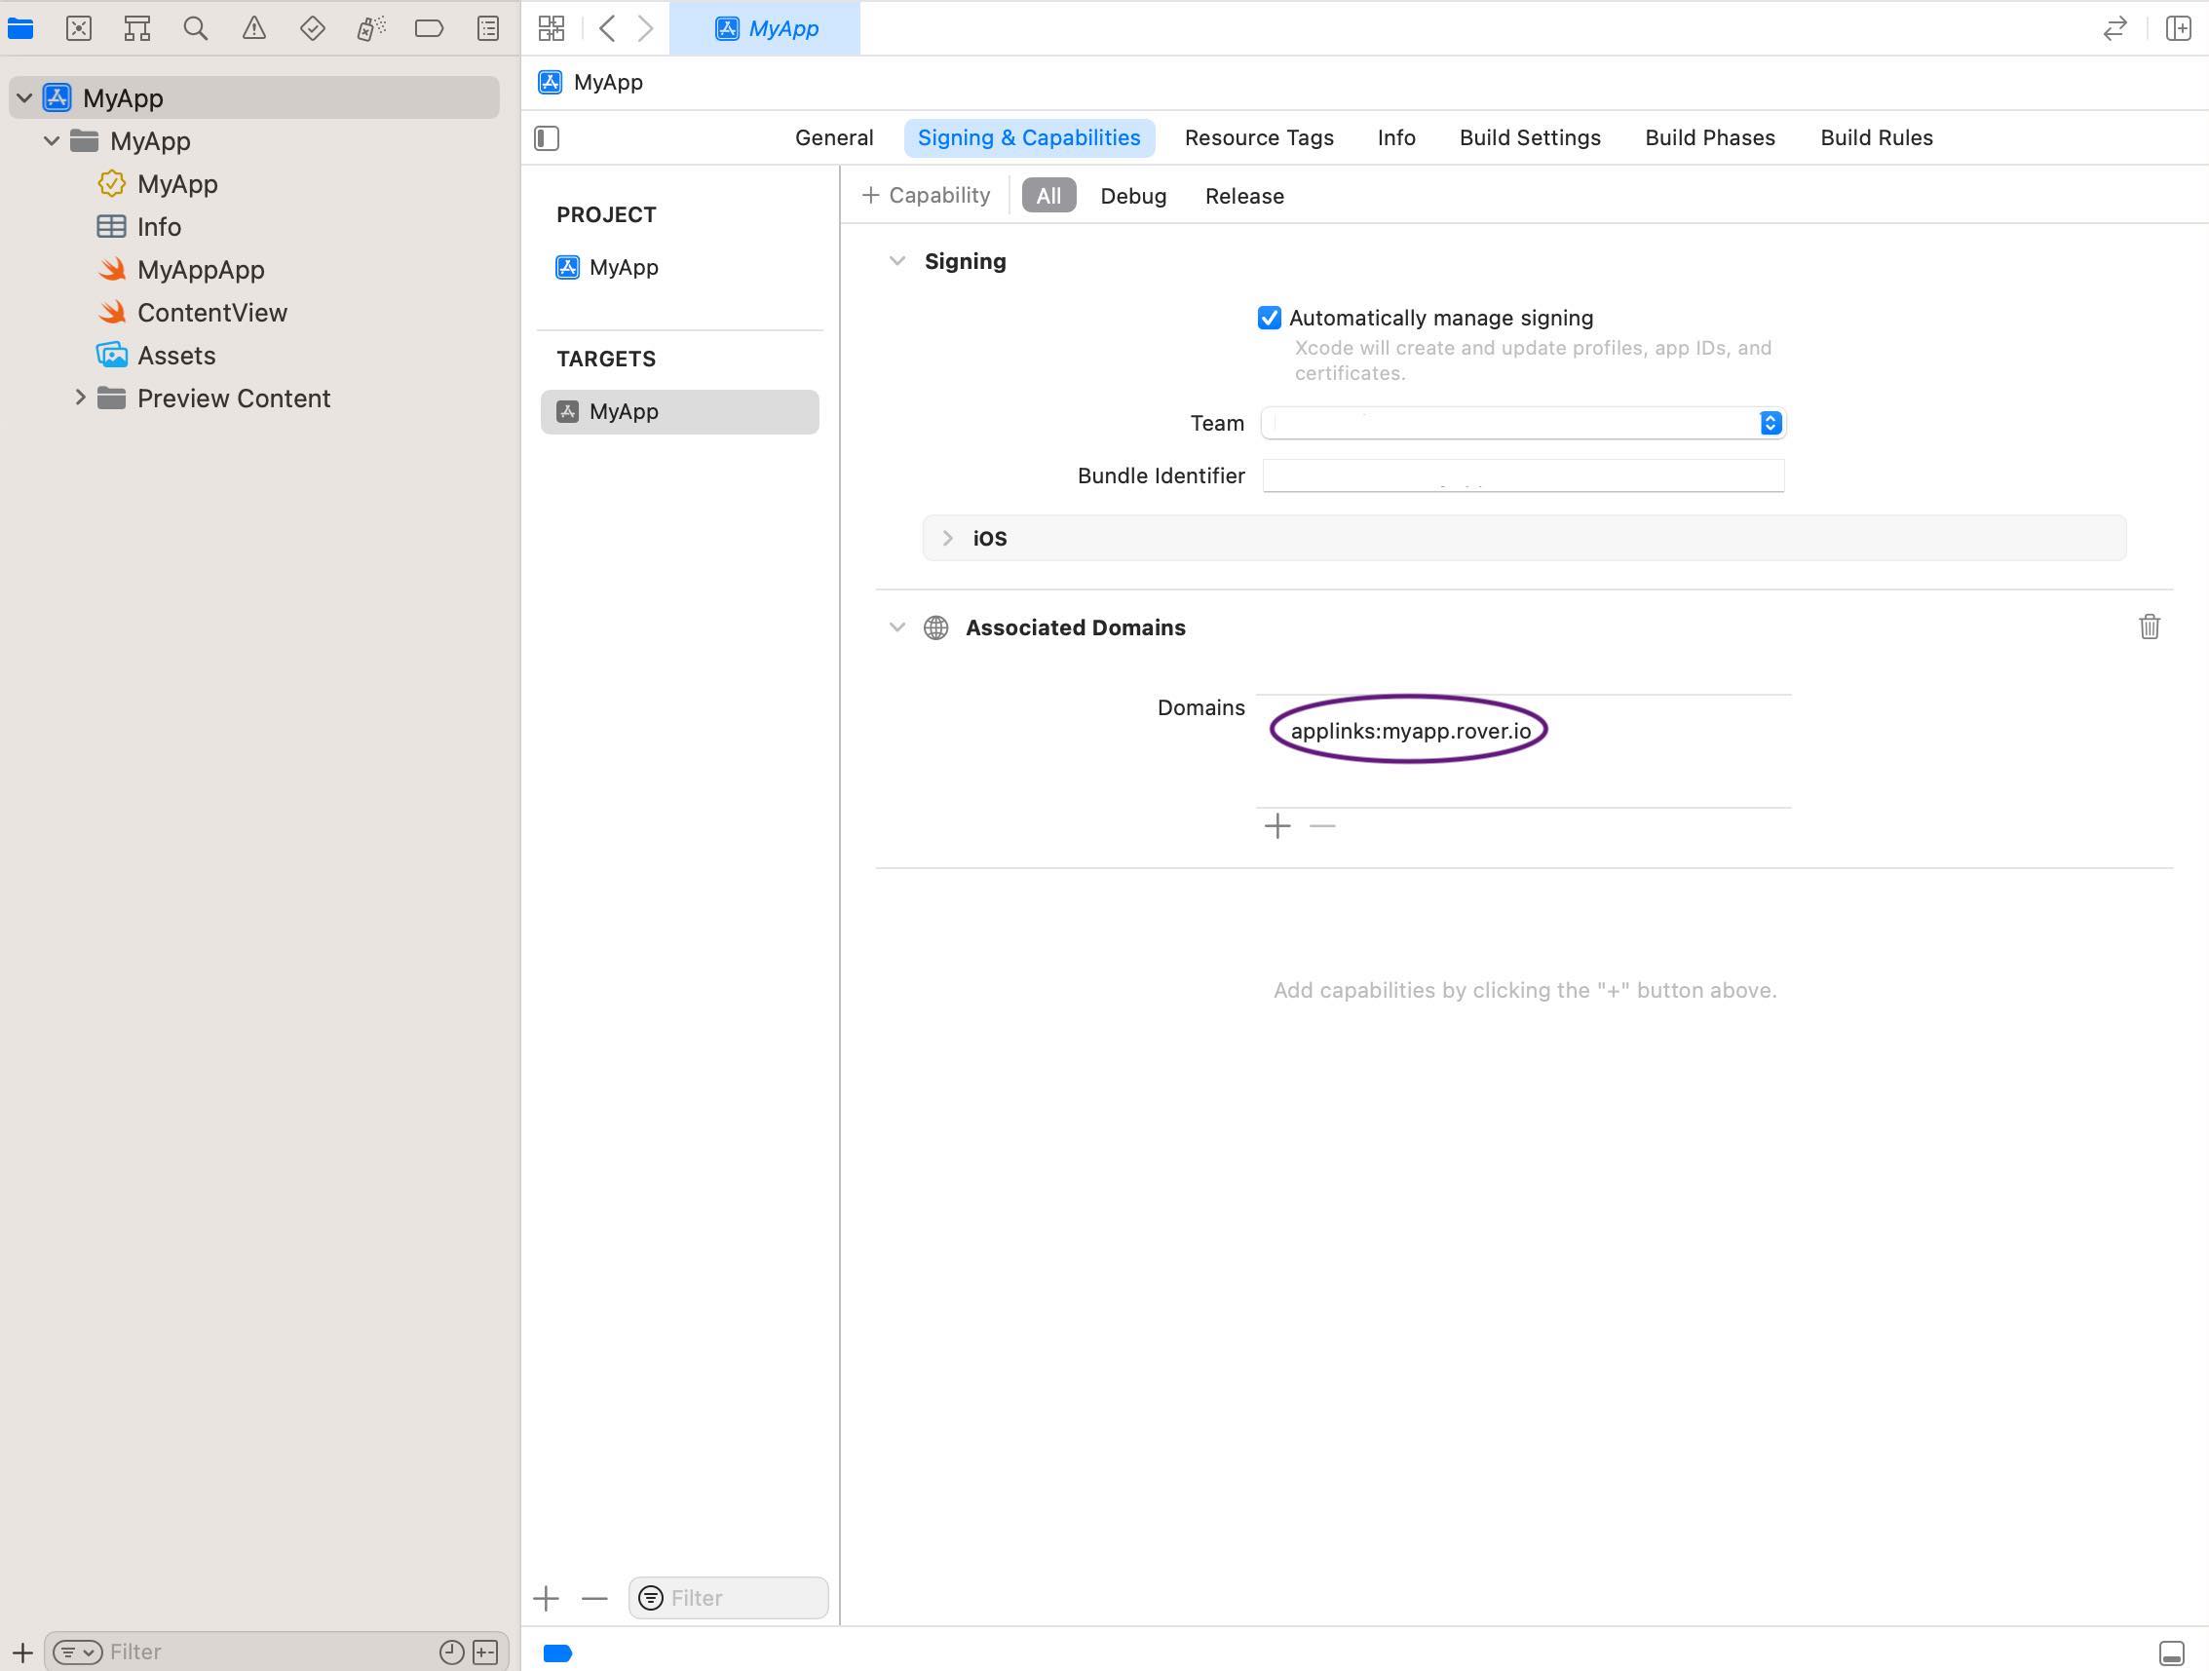Screen dimensions: 2209x1671
Task: Show only recent files clock icon
Action: pos(451,1652)
